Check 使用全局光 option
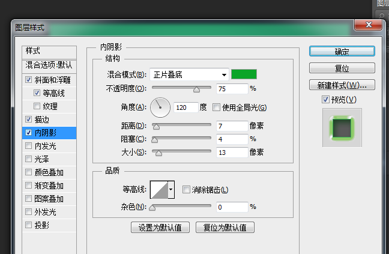 (216, 107)
